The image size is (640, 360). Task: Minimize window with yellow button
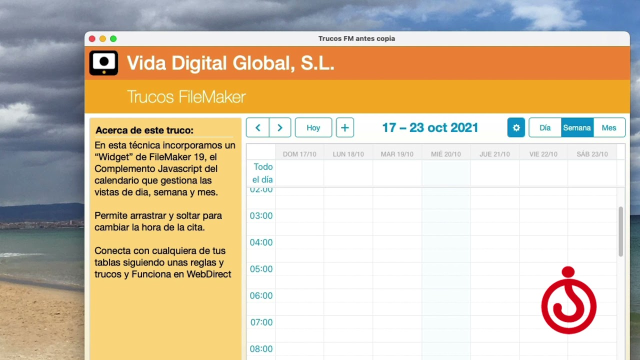102,38
